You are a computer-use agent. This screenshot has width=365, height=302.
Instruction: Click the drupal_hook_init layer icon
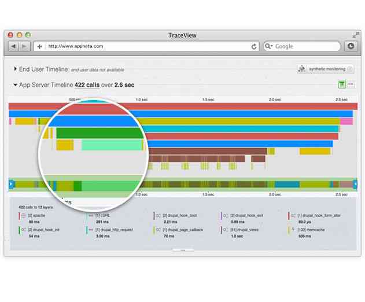(x=23, y=230)
